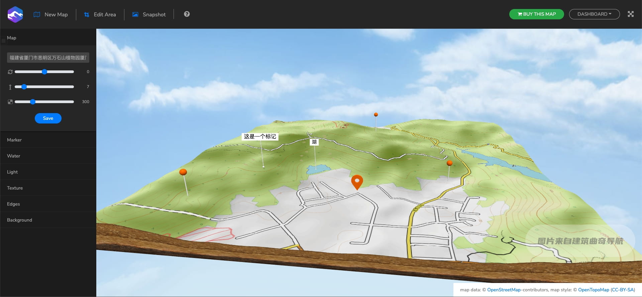642x297 pixels.
Task: Click the orange ball pin on the left slope
Action: (183, 172)
